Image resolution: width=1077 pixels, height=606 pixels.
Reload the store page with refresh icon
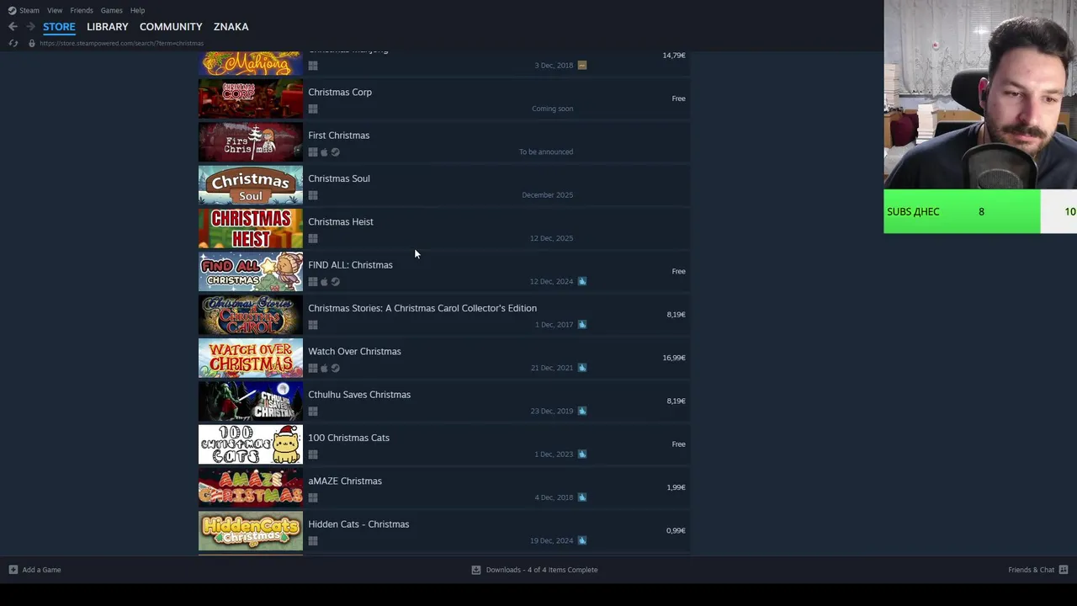coord(13,43)
